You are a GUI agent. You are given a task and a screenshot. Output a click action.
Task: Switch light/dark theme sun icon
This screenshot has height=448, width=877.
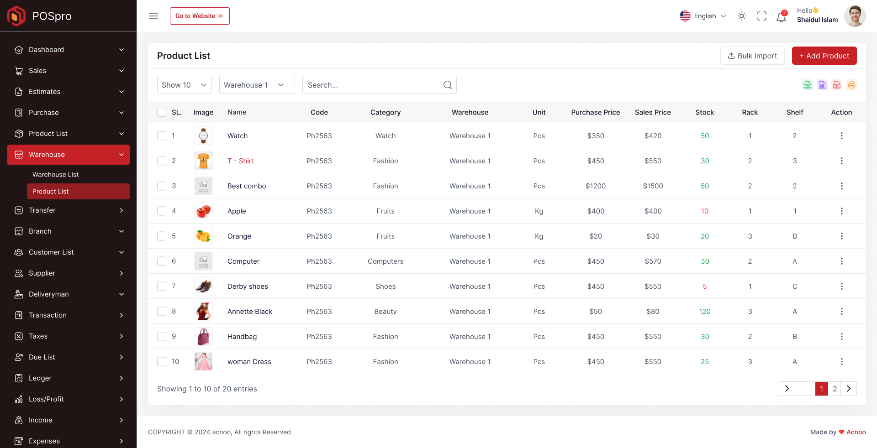point(742,16)
